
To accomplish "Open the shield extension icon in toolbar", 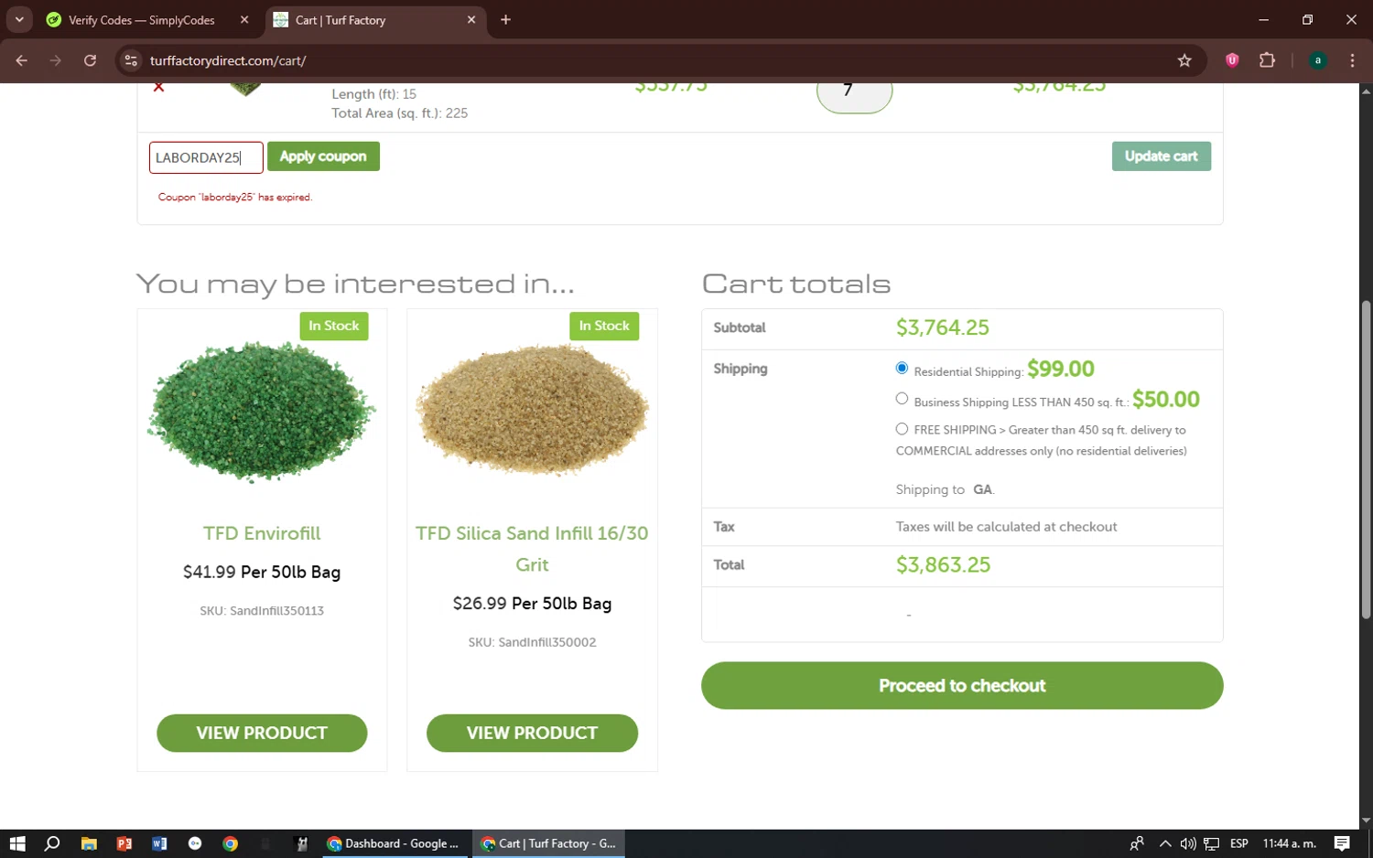I will tap(1232, 60).
